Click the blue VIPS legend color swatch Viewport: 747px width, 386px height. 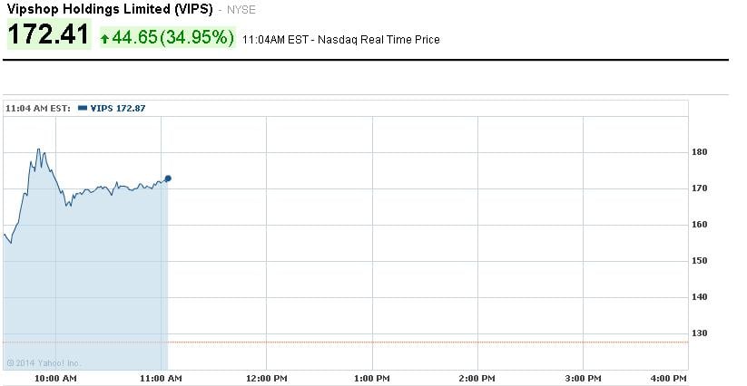pos(83,108)
